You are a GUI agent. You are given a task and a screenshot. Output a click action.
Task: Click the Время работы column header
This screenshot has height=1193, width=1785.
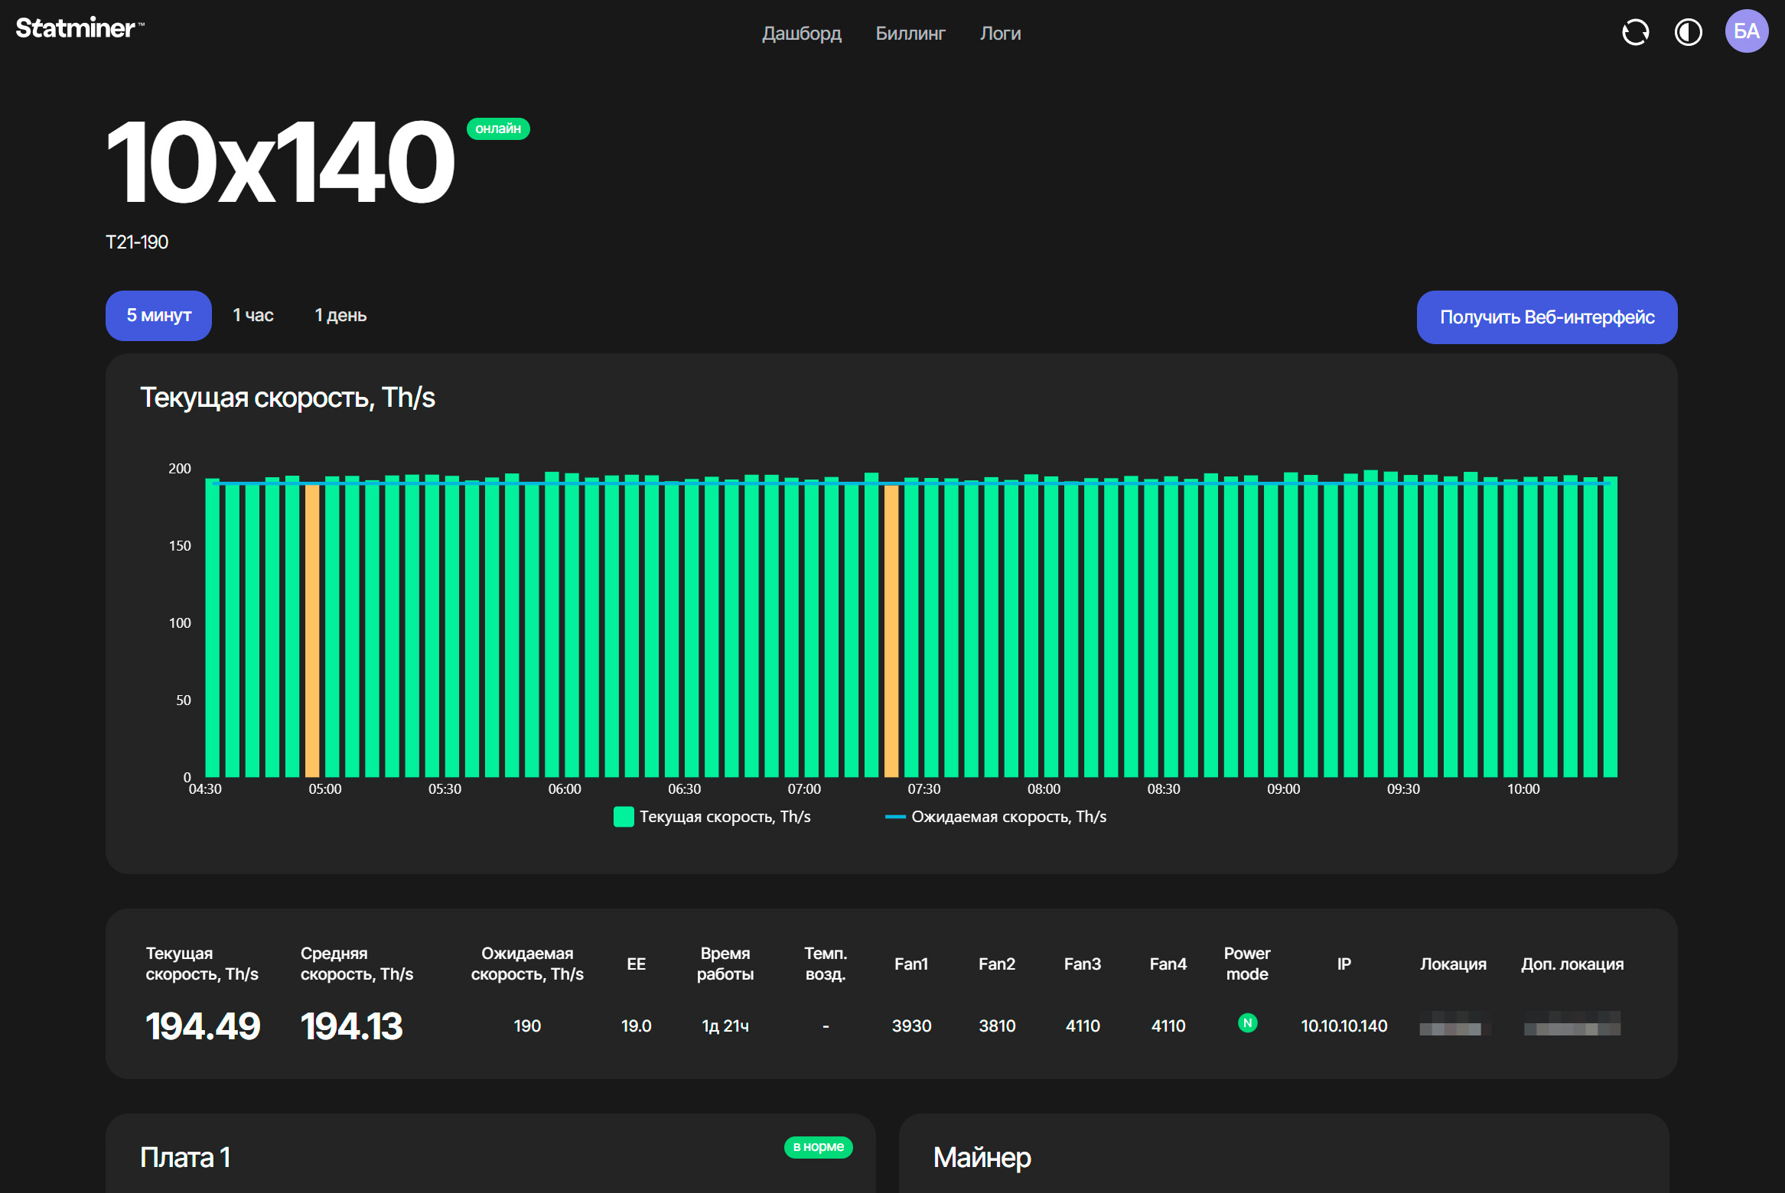point(725,964)
